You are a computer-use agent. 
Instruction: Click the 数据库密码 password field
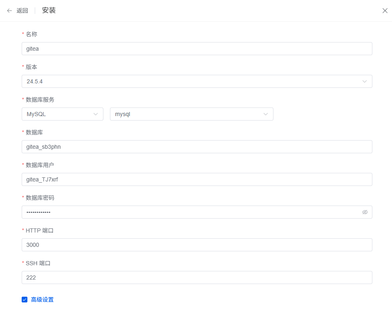pos(190,212)
